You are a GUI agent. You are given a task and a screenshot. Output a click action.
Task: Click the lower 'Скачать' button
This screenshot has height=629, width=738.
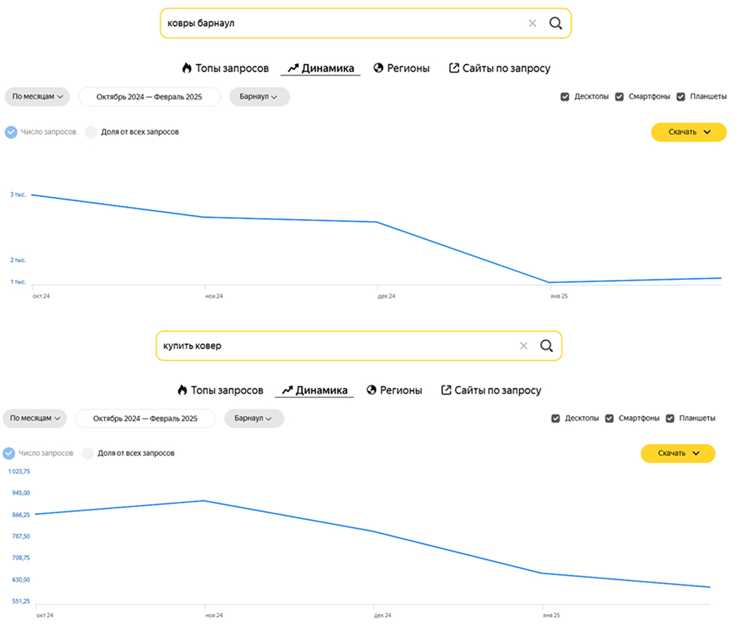point(678,454)
